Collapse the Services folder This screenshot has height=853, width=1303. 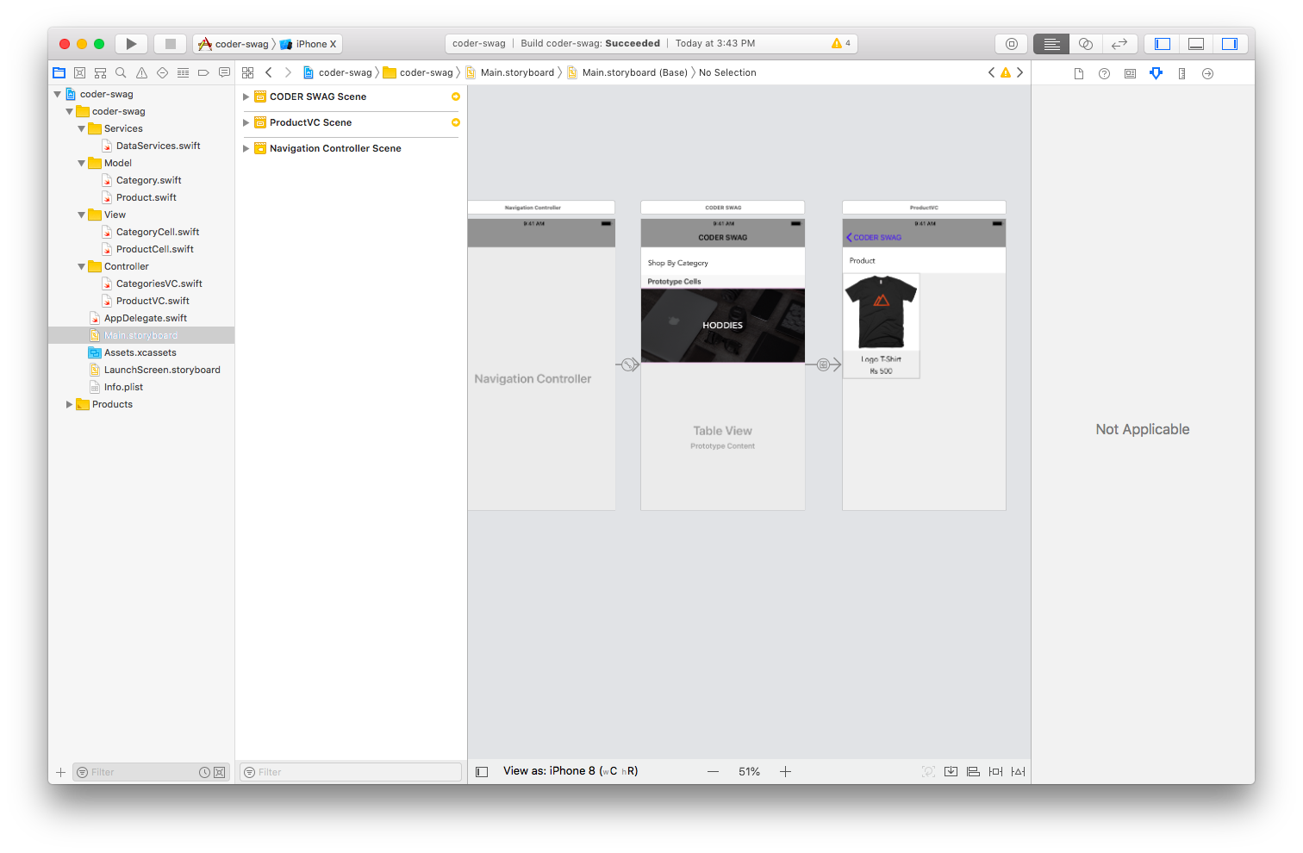(81, 128)
